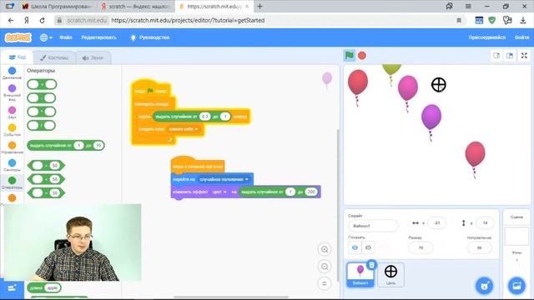Screen dimensions: 534x300
Task: Edit the sprite x position field
Action: (437, 223)
